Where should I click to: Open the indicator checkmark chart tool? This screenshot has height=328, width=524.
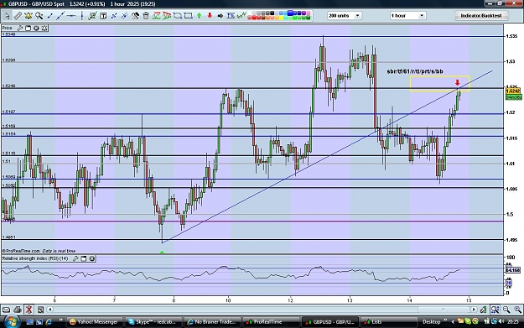click(x=92, y=15)
